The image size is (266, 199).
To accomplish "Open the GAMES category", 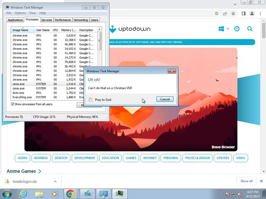I will click(x=131, y=158).
